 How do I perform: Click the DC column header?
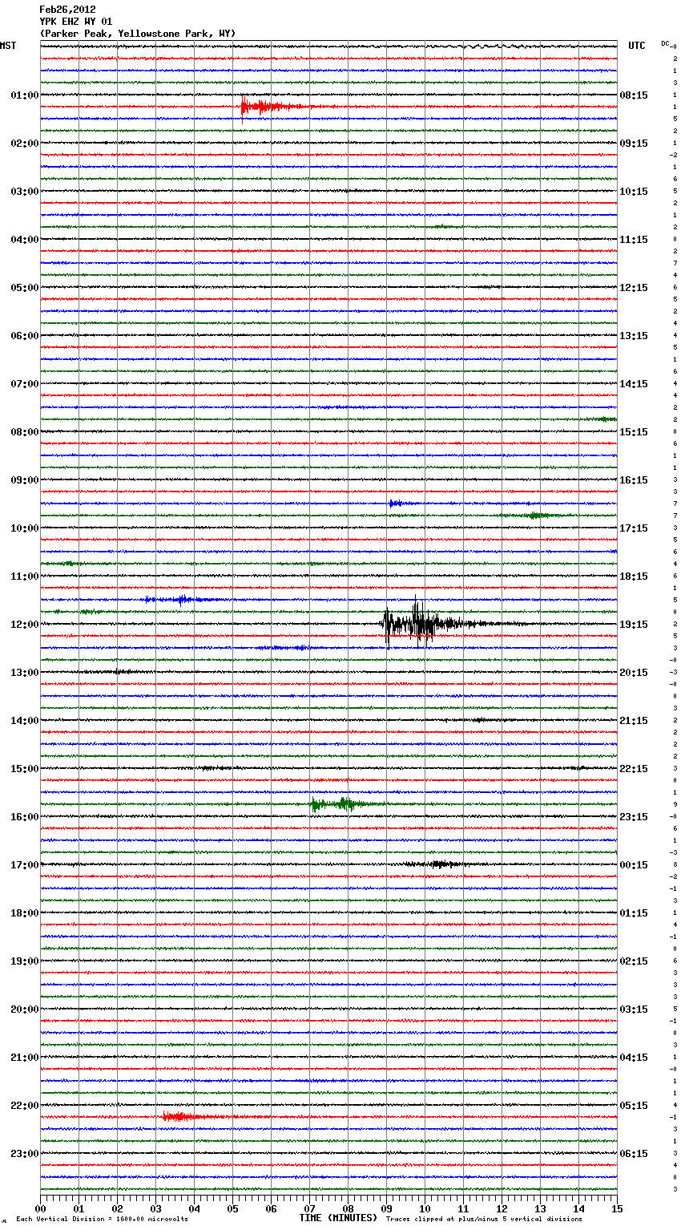665,43
